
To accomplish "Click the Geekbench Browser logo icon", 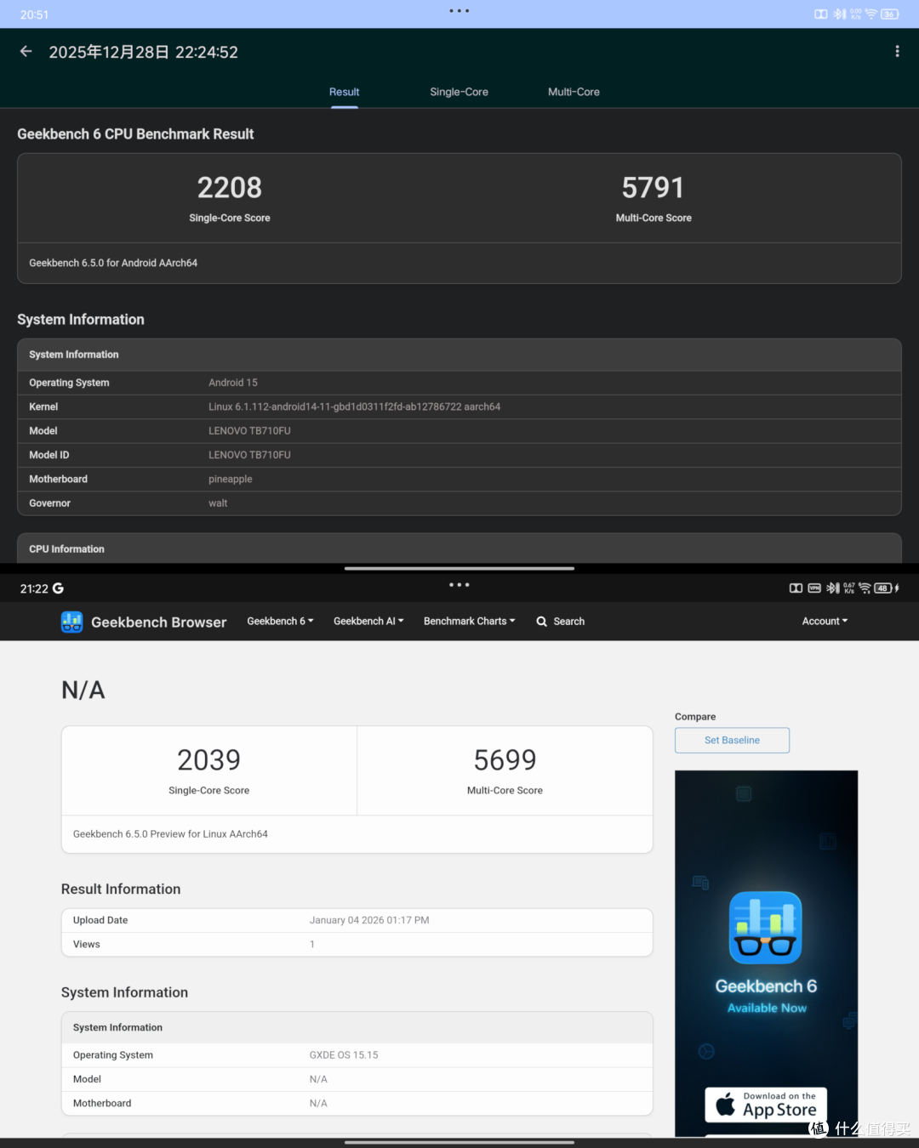I will [72, 622].
